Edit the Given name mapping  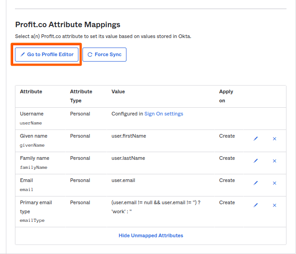click(256, 139)
